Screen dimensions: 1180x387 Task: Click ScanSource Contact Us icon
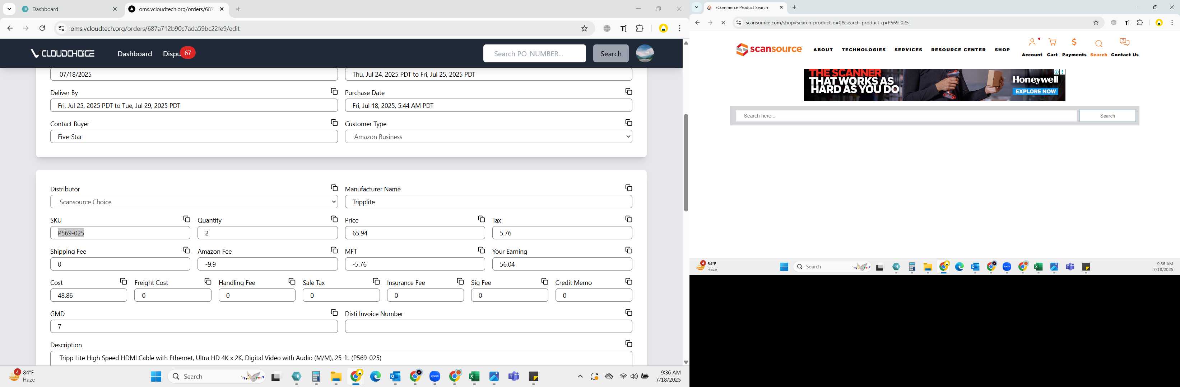tap(1125, 47)
